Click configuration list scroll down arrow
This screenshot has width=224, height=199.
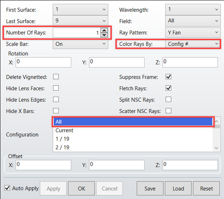[x=216, y=148]
